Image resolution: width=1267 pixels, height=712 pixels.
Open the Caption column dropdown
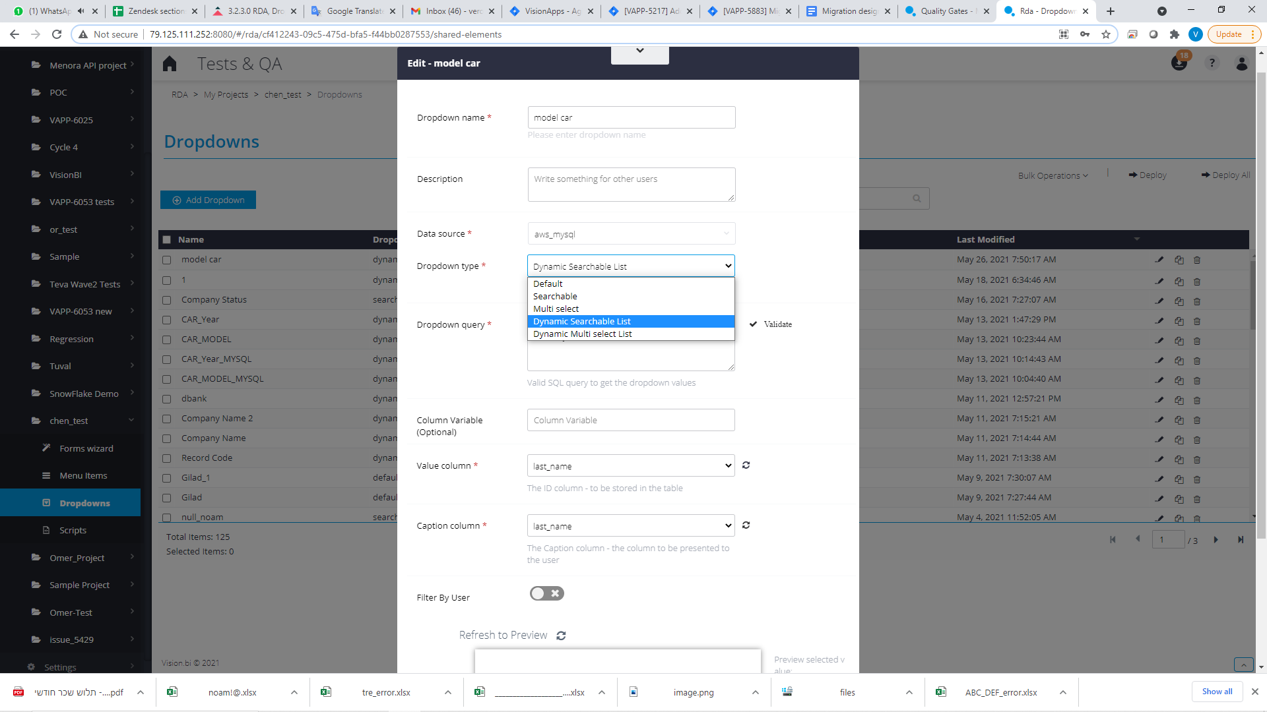pyautogui.click(x=631, y=525)
